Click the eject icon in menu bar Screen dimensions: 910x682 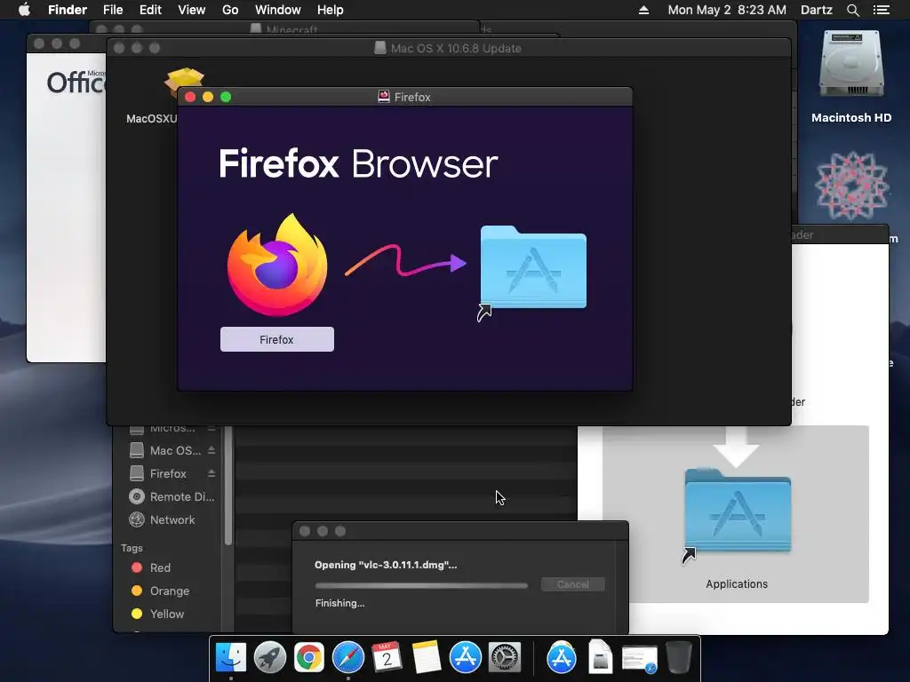click(x=643, y=10)
